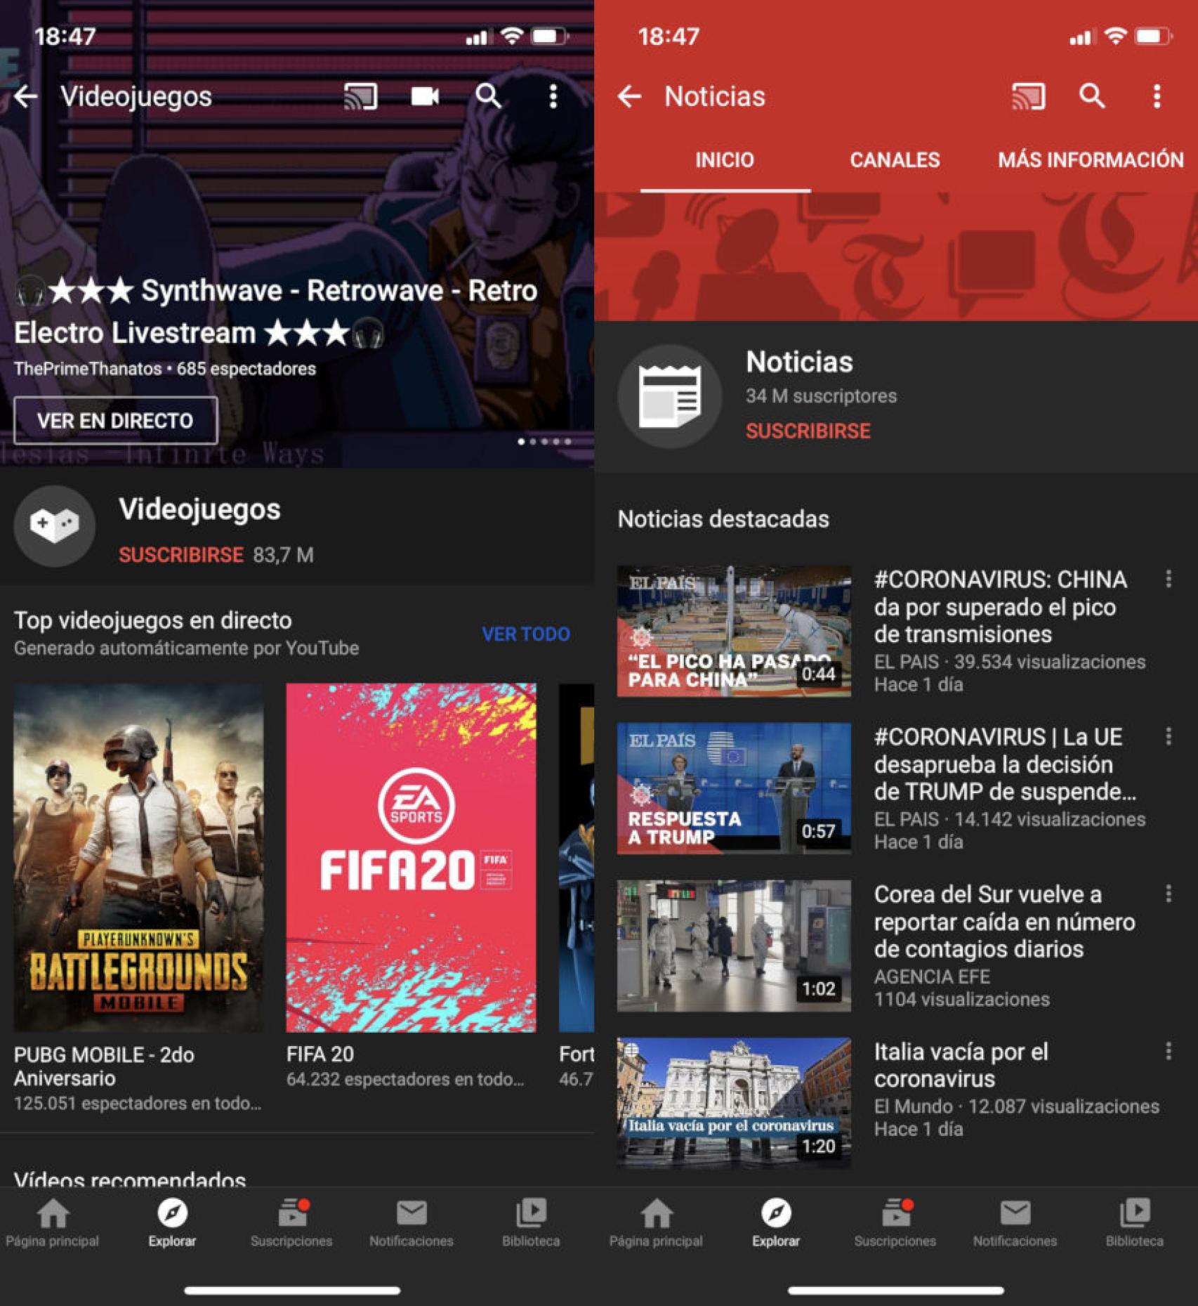Tap the 'Top videojuegos en directo' heading
The image size is (1198, 1306).
point(153,620)
